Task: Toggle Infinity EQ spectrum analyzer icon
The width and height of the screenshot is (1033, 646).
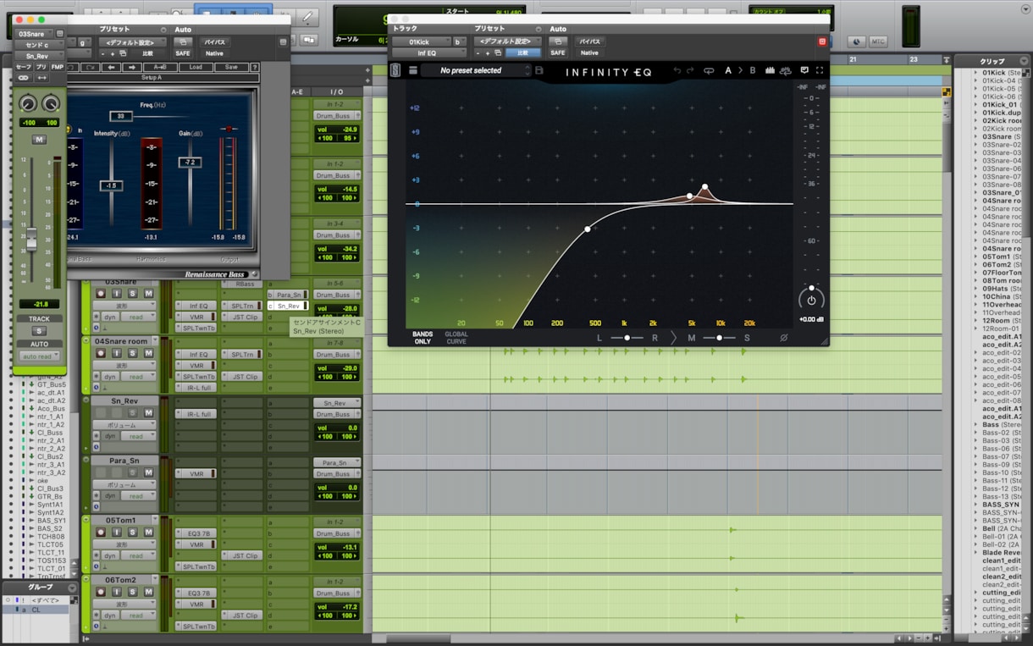Action: click(x=771, y=71)
